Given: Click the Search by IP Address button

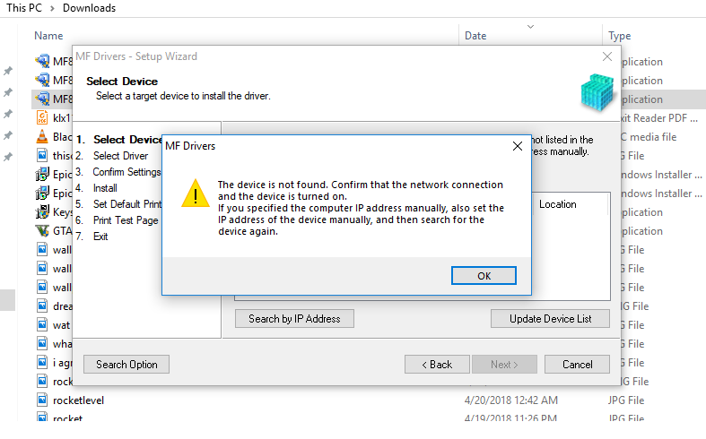Looking at the screenshot, I should pos(294,319).
